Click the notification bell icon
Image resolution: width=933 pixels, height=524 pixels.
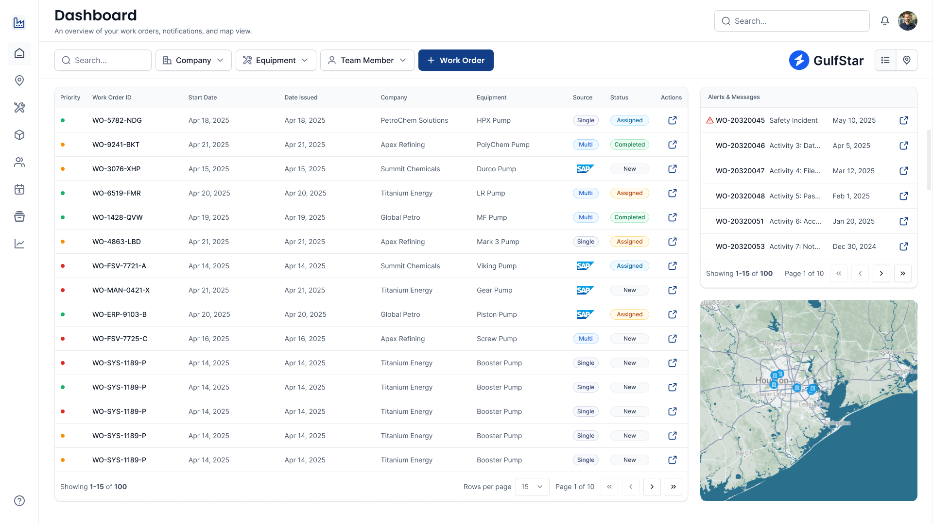point(885,21)
